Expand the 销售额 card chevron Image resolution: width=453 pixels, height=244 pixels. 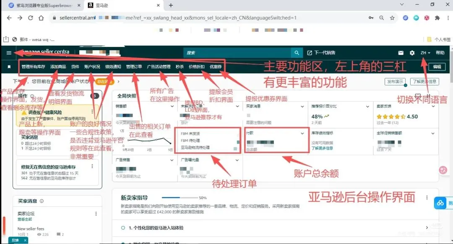coord(172,106)
